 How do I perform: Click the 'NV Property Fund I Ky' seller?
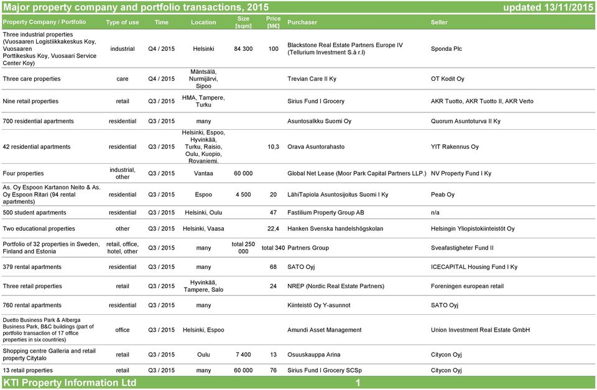[x=461, y=173]
